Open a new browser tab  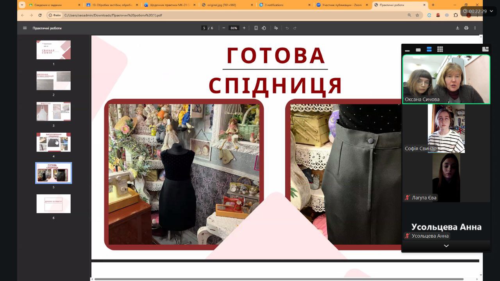coord(433,5)
